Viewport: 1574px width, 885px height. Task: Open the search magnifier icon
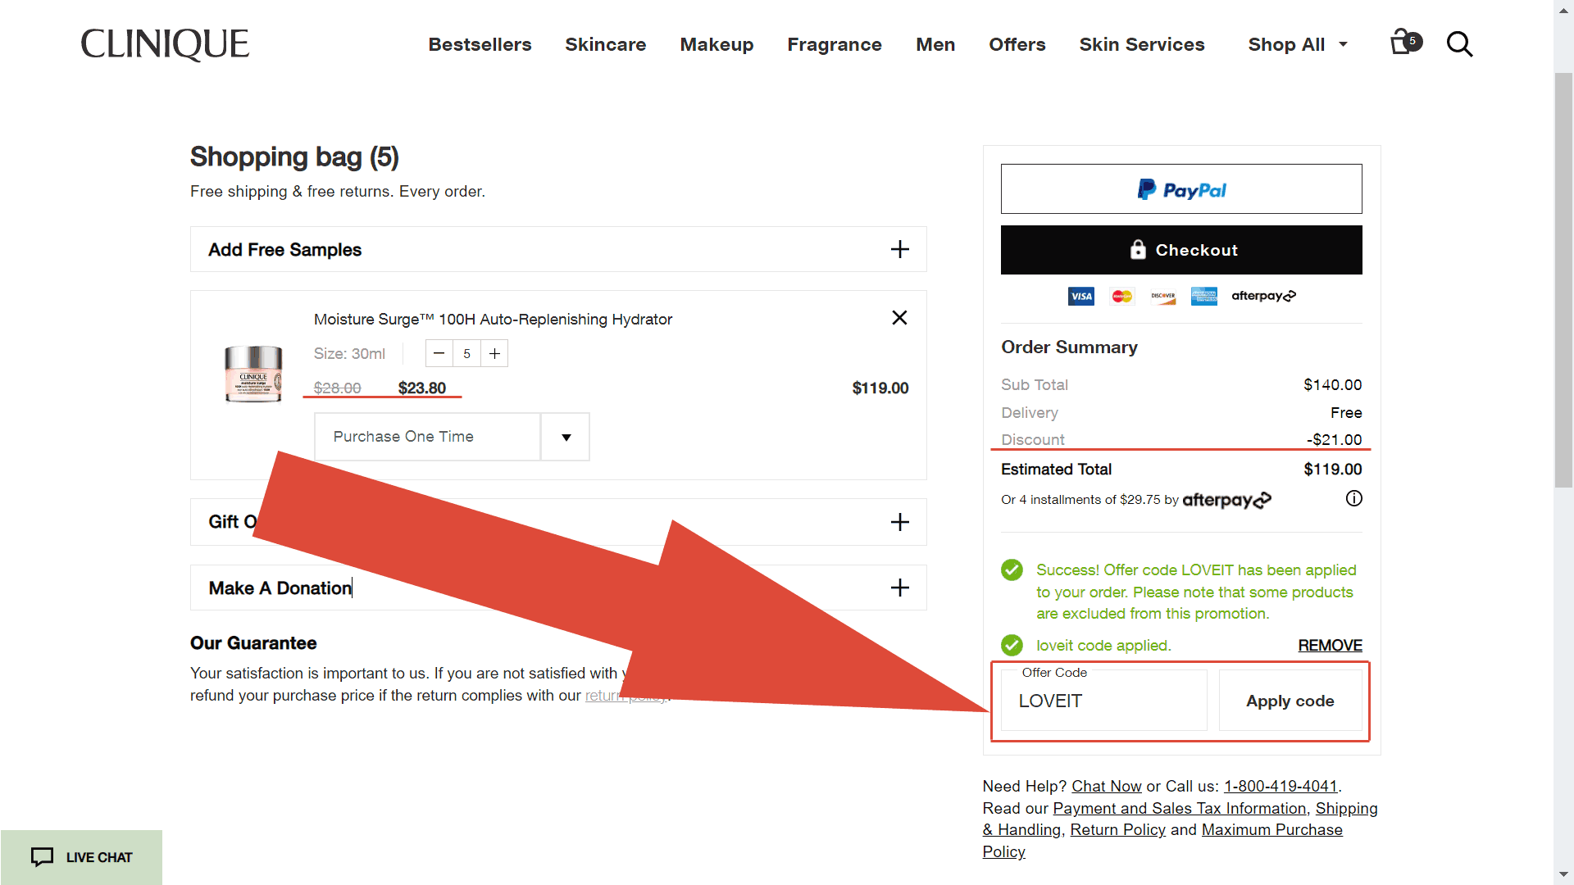[x=1459, y=44]
